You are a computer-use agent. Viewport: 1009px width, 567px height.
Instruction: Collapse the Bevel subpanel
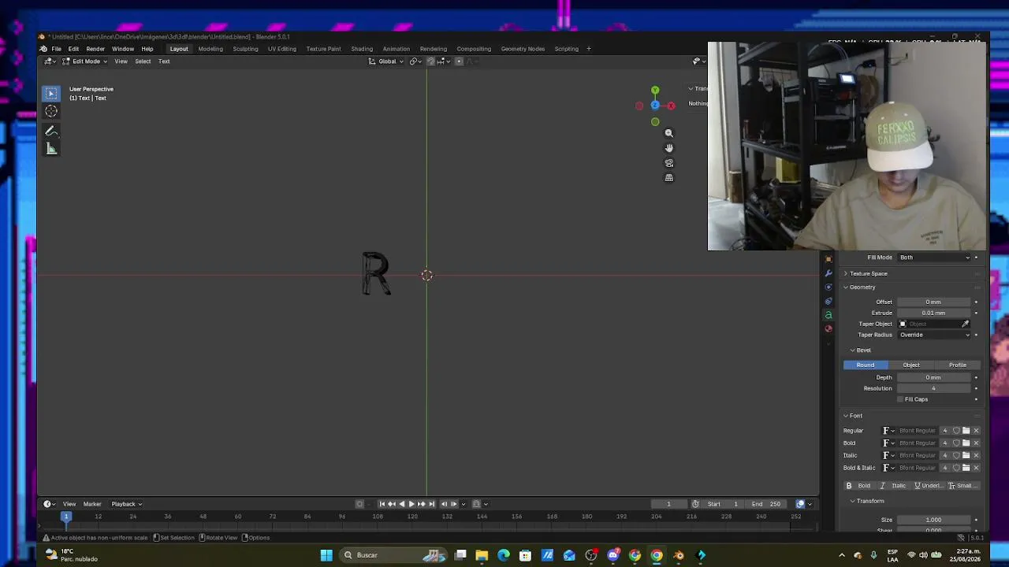point(862,350)
